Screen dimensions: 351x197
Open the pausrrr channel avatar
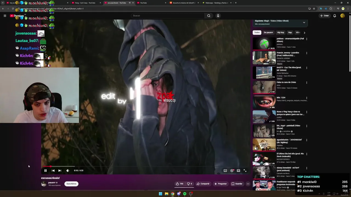point(44,184)
